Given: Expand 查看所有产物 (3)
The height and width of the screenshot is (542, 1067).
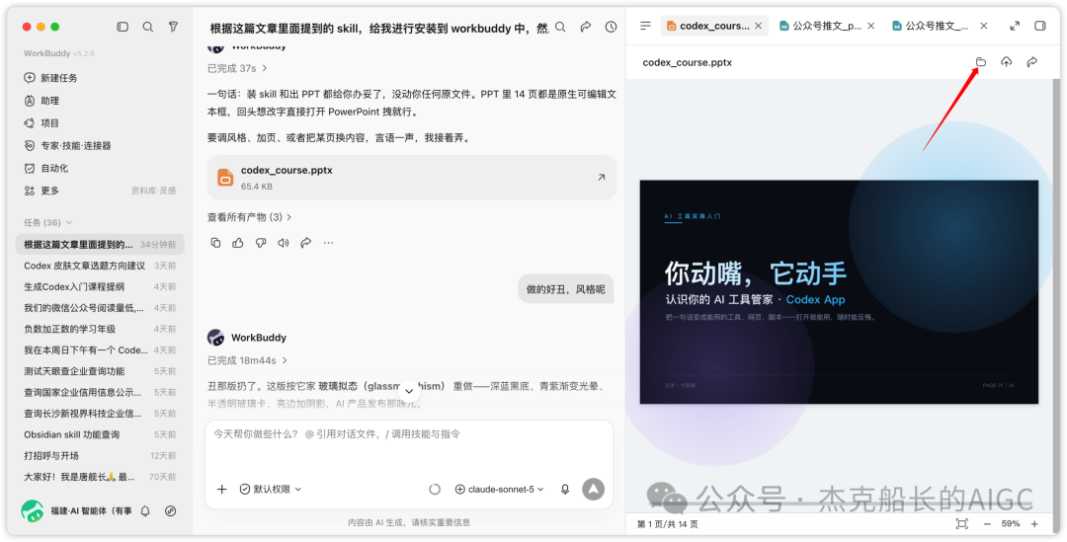Looking at the screenshot, I should pos(250,217).
